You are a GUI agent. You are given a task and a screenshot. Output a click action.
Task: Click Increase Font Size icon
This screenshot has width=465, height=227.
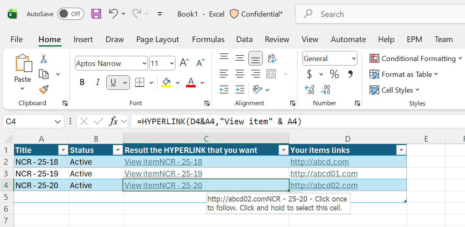point(184,63)
